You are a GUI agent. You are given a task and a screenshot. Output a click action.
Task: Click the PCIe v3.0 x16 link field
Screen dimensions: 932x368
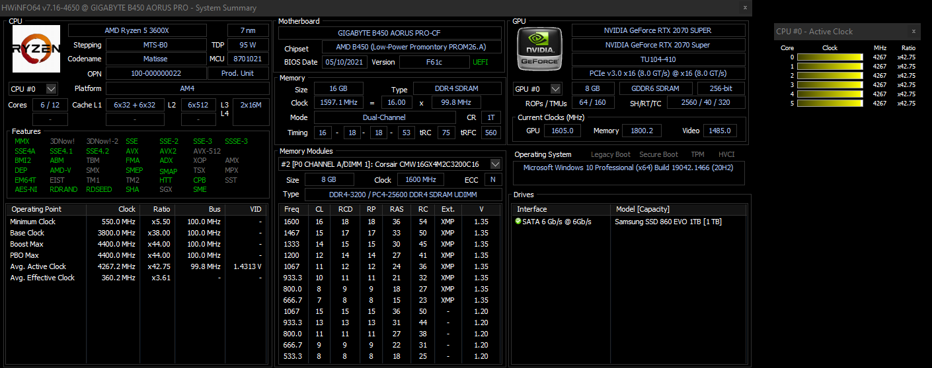658,73
